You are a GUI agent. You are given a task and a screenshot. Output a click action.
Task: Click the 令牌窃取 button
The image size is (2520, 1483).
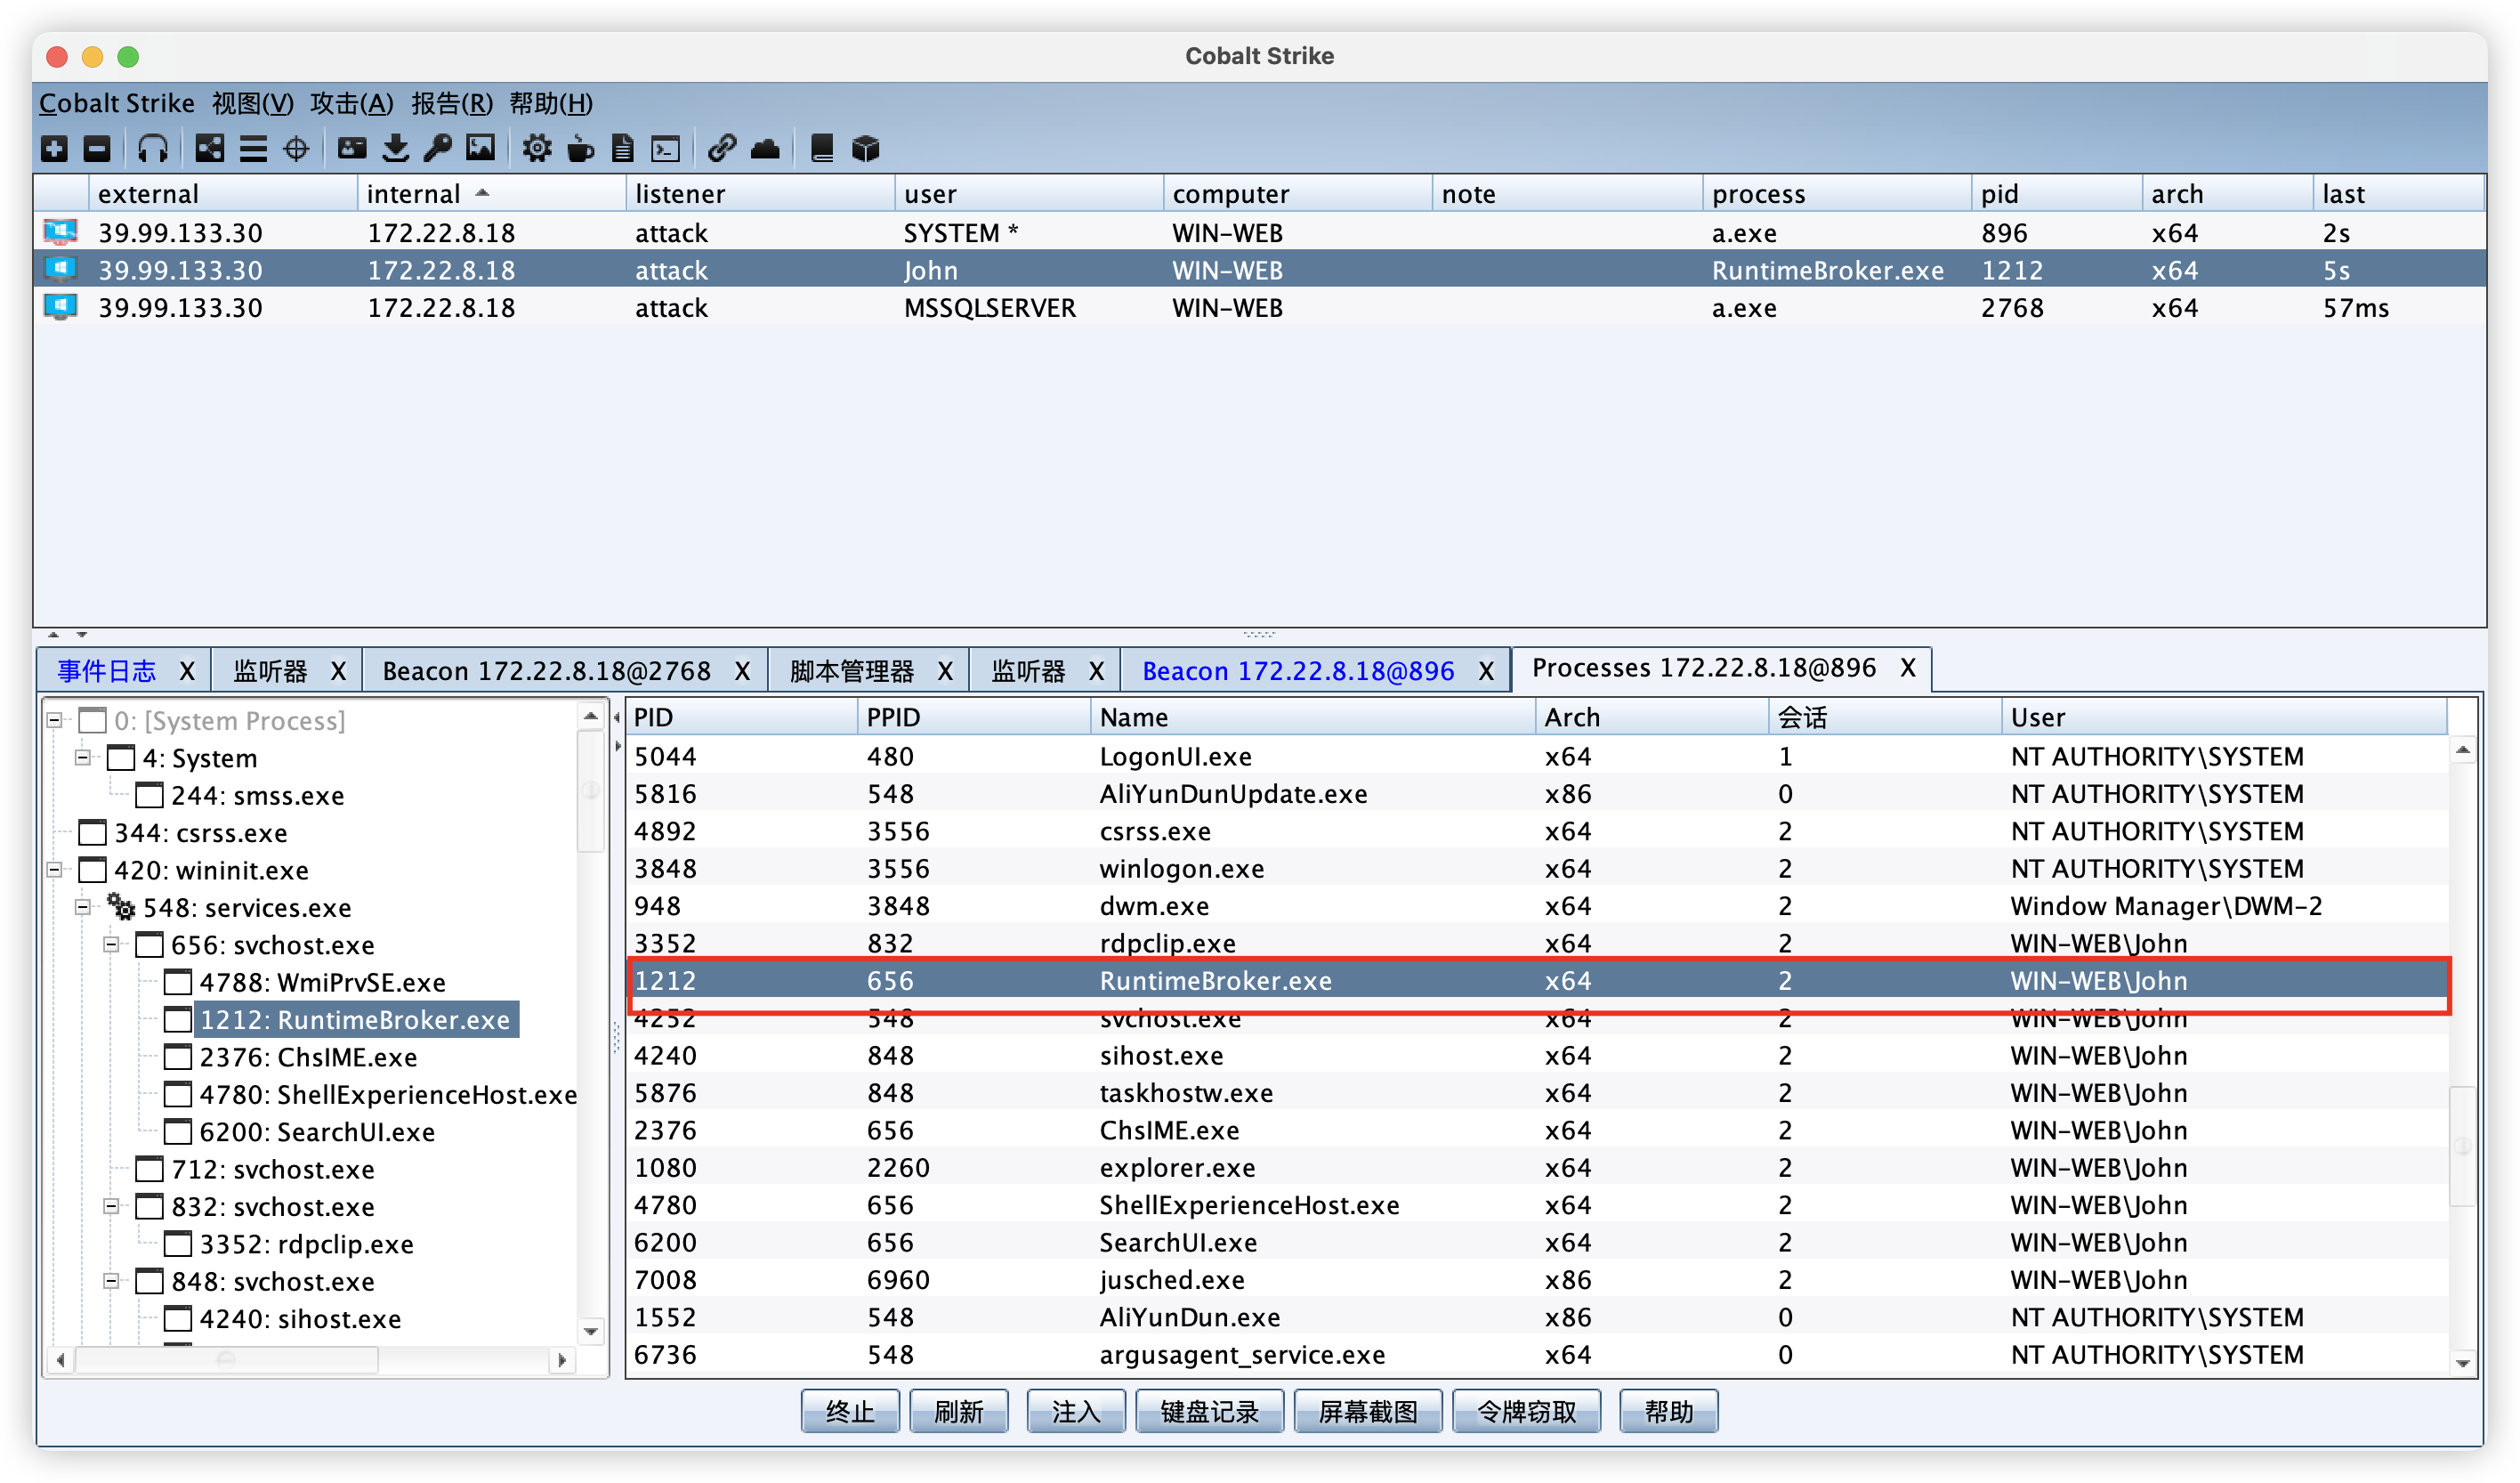pyautogui.click(x=1526, y=1411)
